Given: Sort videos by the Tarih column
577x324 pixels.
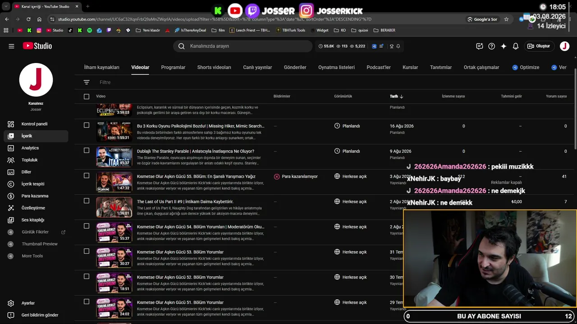Looking at the screenshot, I should point(396,96).
